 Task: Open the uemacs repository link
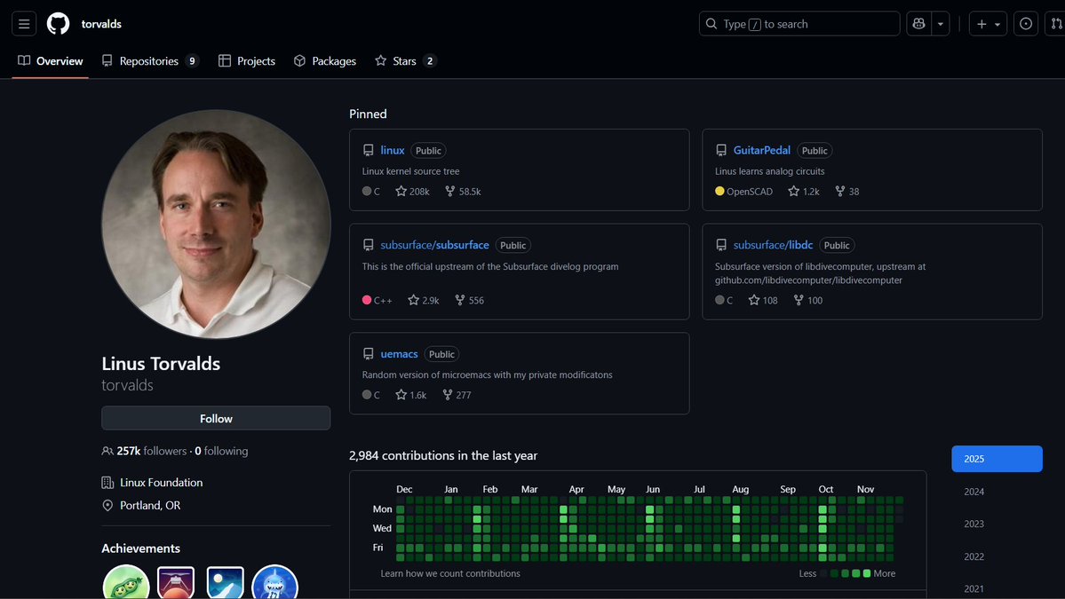pyautogui.click(x=399, y=354)
